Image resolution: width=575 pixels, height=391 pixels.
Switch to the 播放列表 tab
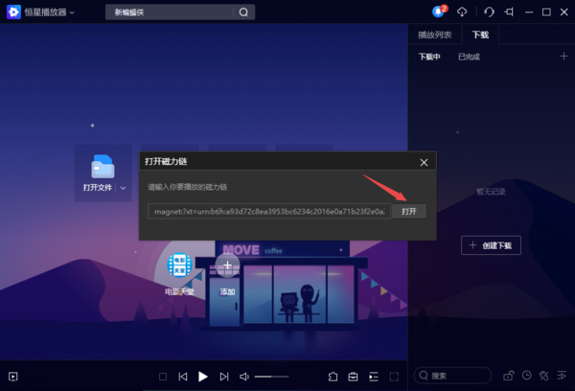pyautogui.click(x=434, y=34)
